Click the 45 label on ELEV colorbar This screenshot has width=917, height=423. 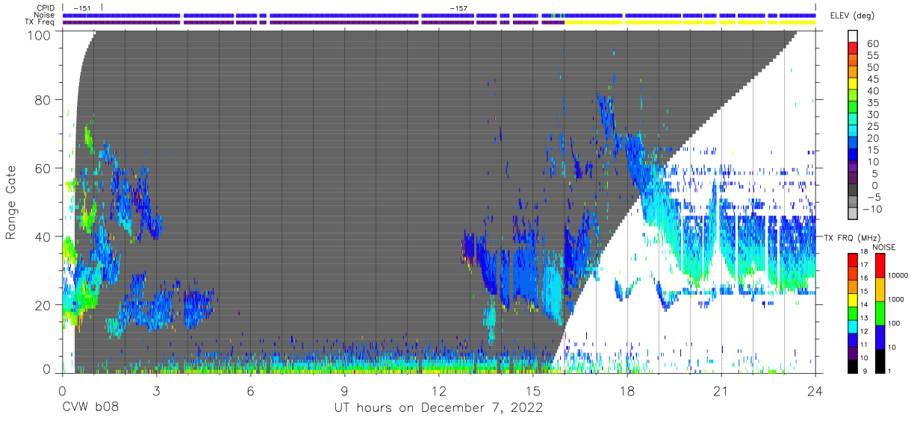pyautogui.click(x=873, y=80)
